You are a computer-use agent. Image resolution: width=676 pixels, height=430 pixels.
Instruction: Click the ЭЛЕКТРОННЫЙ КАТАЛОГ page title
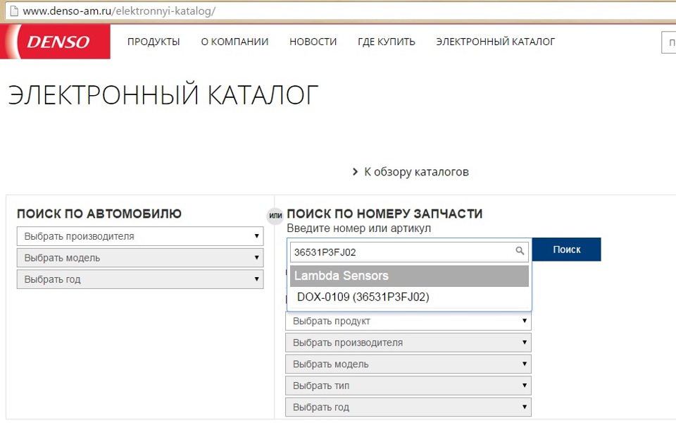[163, 95]
